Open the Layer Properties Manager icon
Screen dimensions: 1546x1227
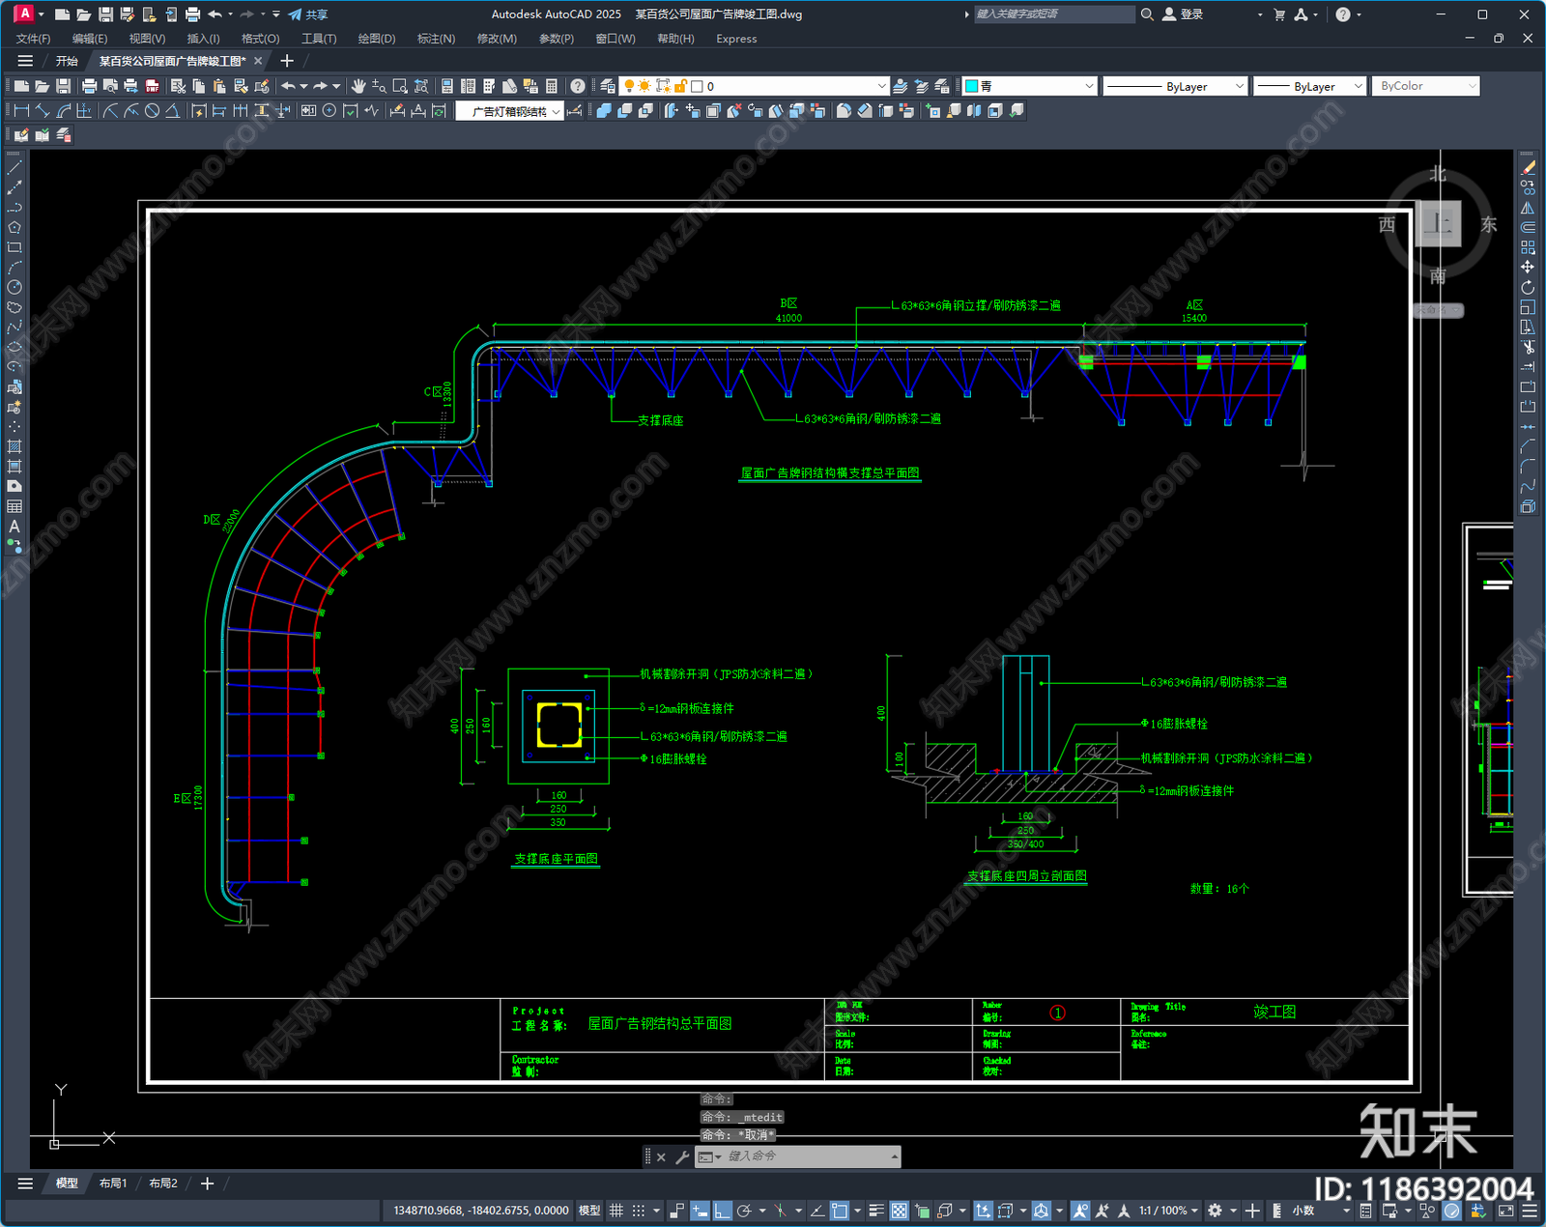(607, 86)
